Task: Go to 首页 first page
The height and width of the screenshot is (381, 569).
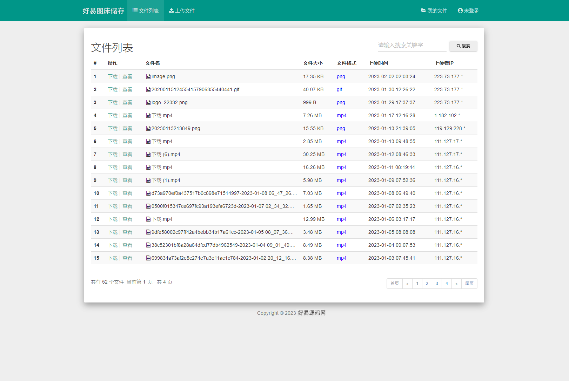Action: [x=395, y=284]
